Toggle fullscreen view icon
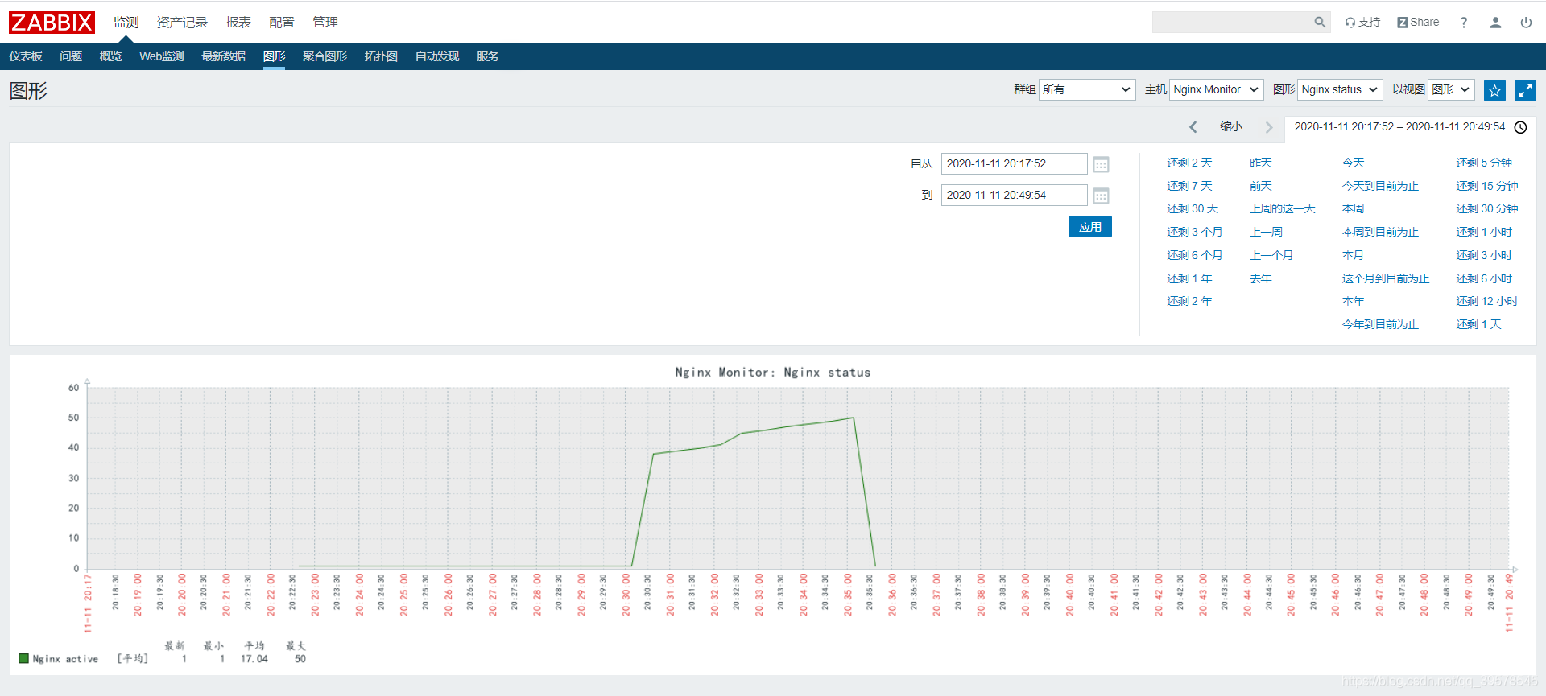 pos(1525,90)
